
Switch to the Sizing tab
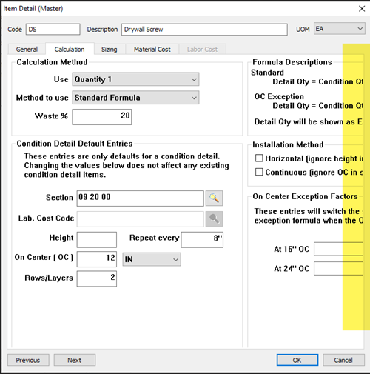110,50
